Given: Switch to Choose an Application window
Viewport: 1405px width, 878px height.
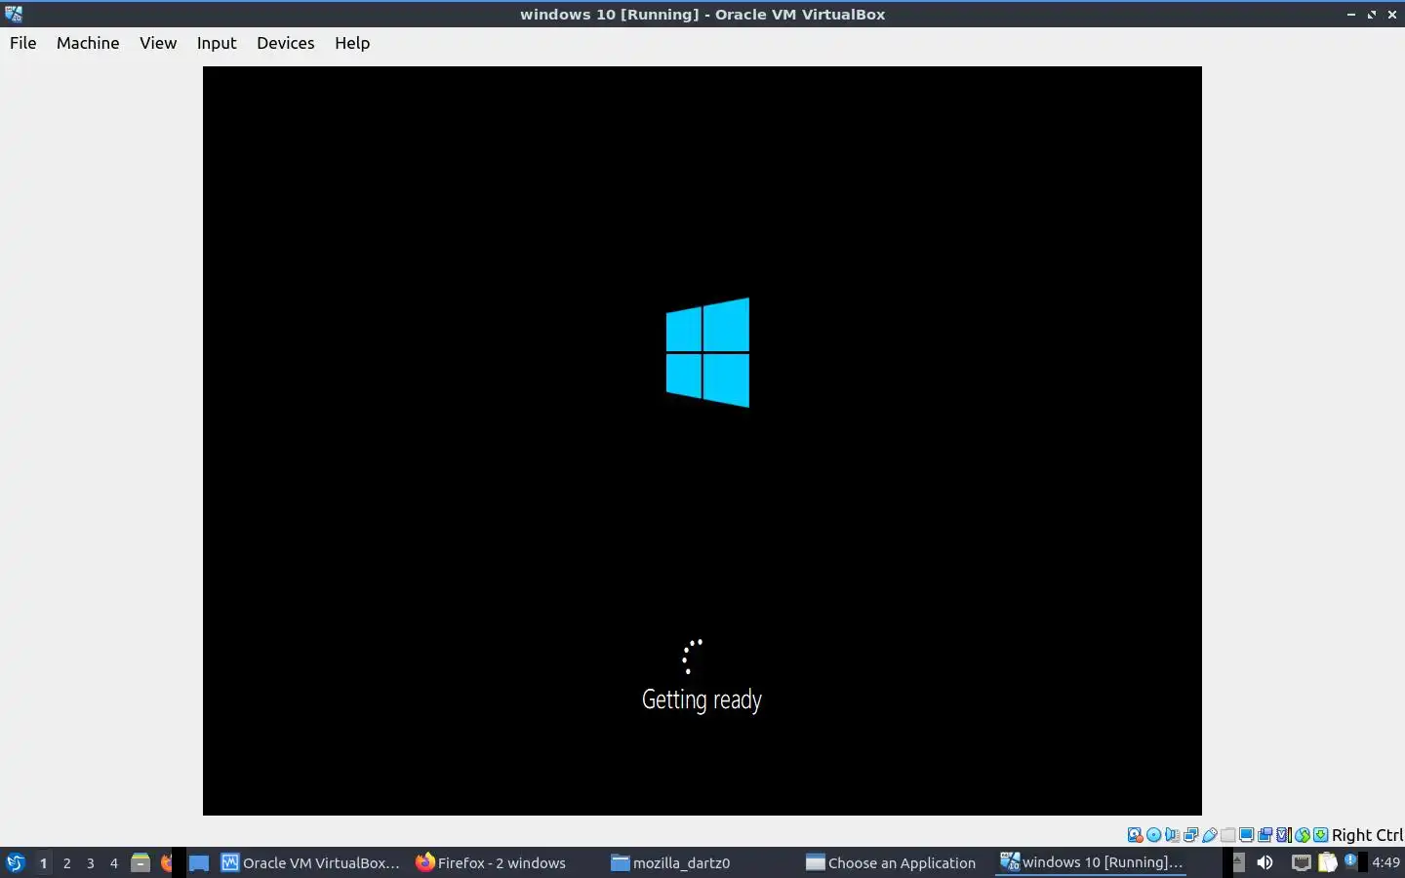Looking at the screenshot, I should point(891,862).
